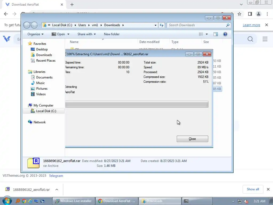The width and height of the screenshot is (273, 205).
Task: Click the Explorer back arrow
Action: click(x=27, y=25)
